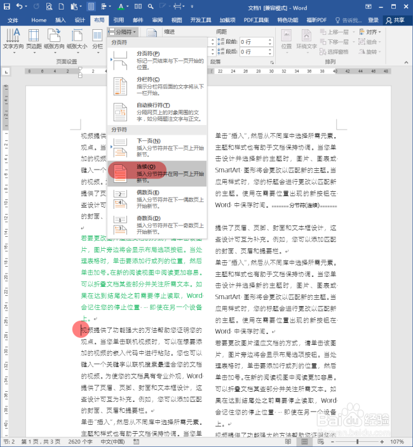Click the first-line indent marker on ruler
The height and width of the screenshot is (447, 413).
click(80, 69)
